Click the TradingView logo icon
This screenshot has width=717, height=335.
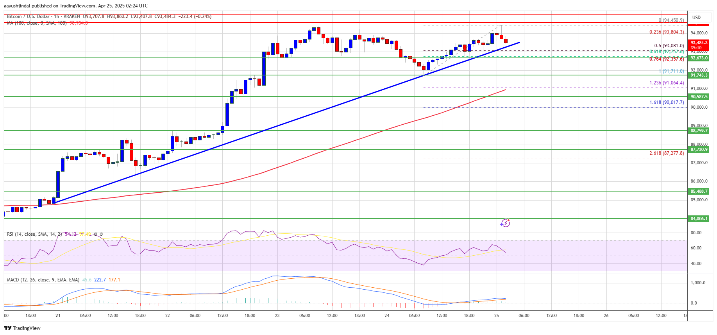(7, 328)
